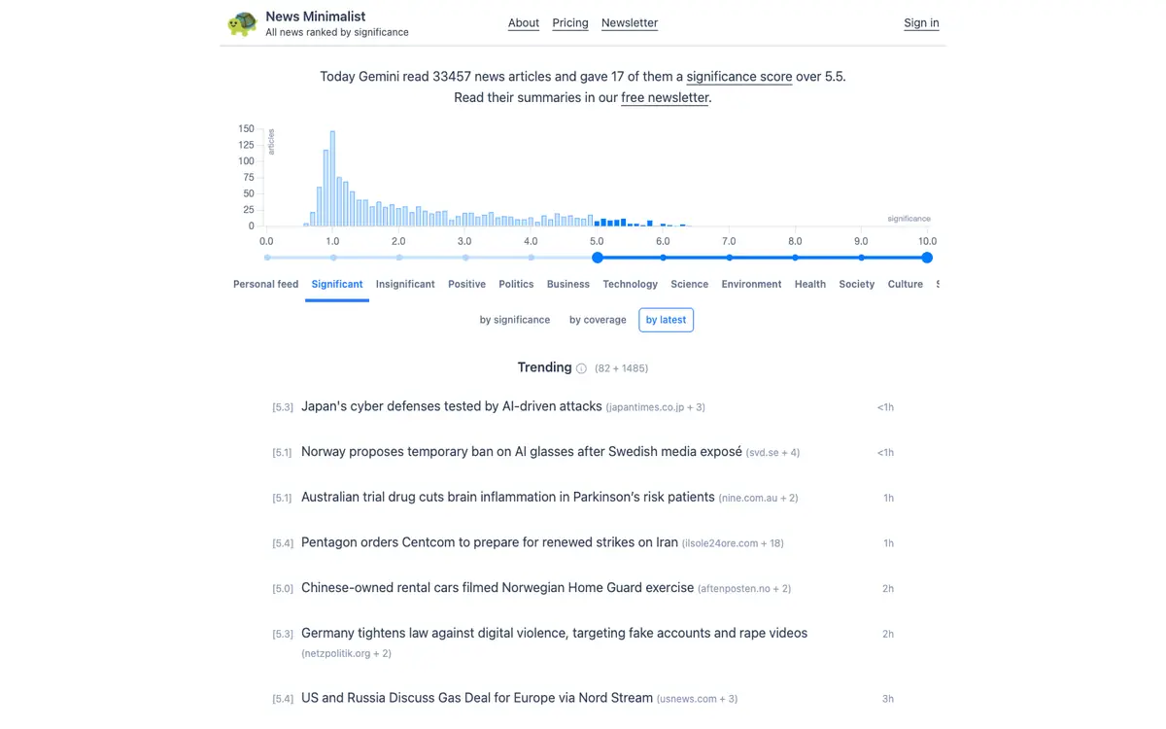Switch to the Environment tab
1166x729 pixels.
tap(751, 284)
